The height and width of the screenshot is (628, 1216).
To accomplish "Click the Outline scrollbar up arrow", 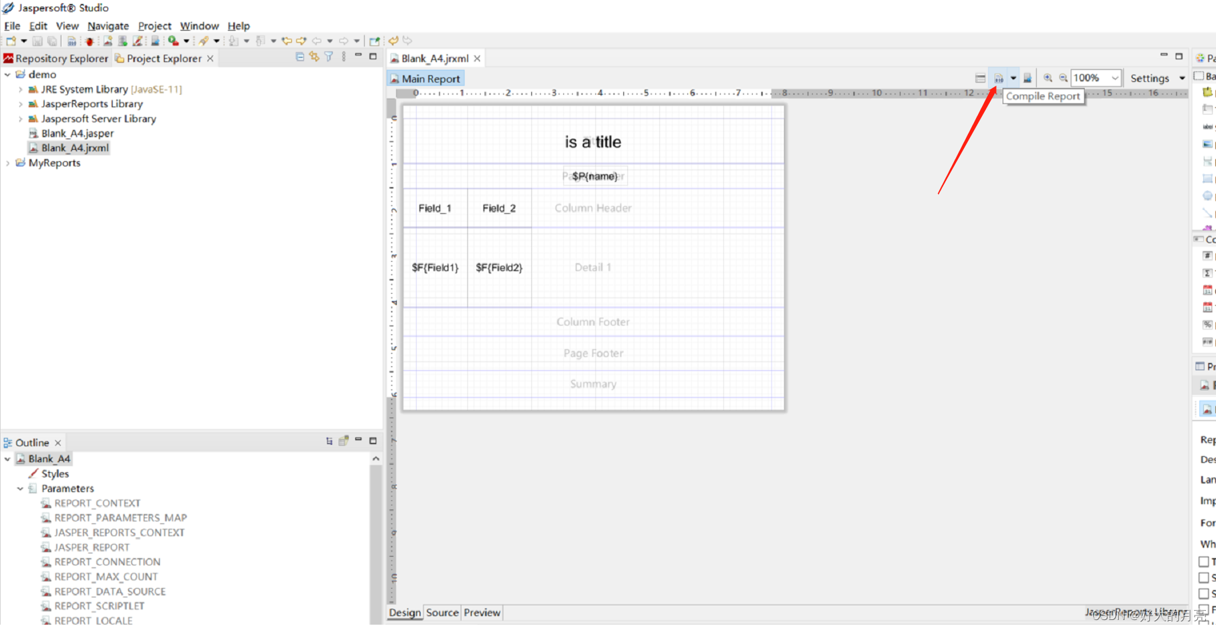I will [376, 459].
